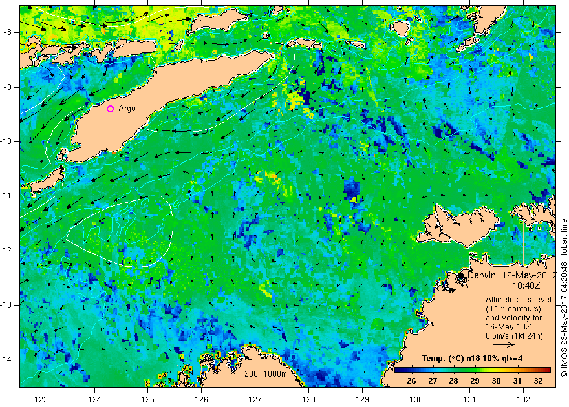569x407 pixels.
Task: Click the cyan bathymetry legend line
Action: coord(255,381)
